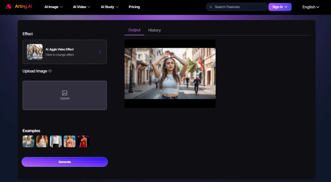Click the Sign in button
This screenshot has width=331, height=182.
click(280, 7)
